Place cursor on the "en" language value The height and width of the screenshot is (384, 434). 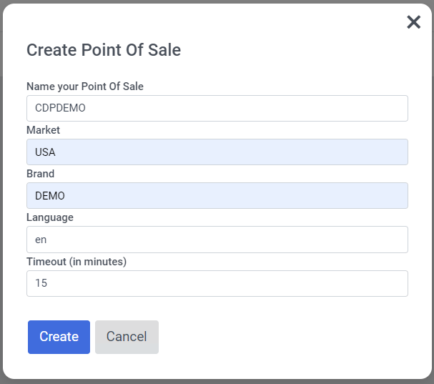tap(41, 240)
